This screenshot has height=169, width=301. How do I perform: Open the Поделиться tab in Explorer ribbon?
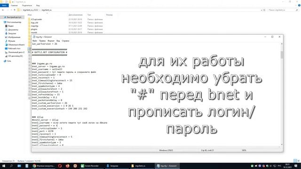point(27,6)
